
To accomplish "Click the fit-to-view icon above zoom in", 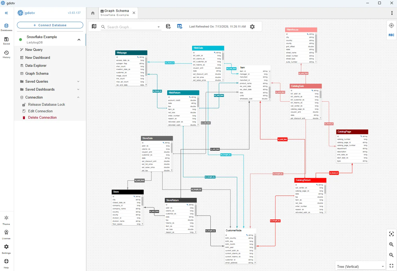I will pos(391,234).
